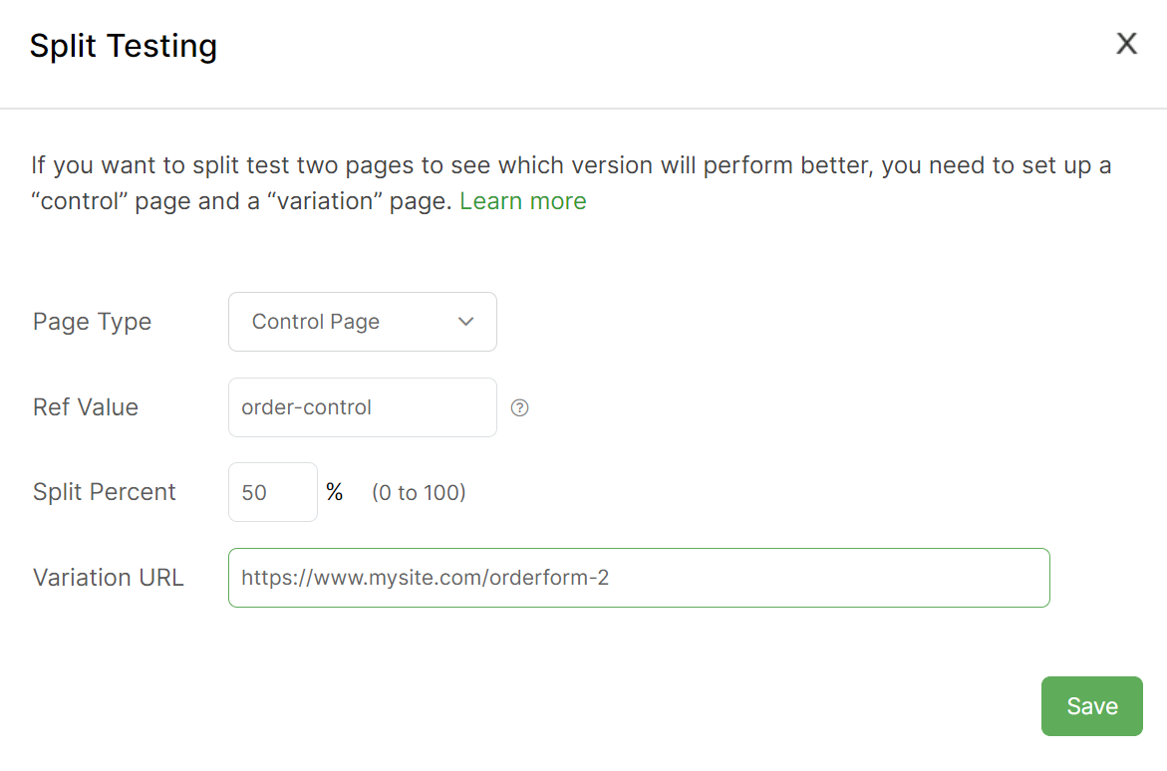This screenshot has width=1167, height=771.
Task: Select the Control Page option text
Action: pyautogui.click(x=316, y=322)
